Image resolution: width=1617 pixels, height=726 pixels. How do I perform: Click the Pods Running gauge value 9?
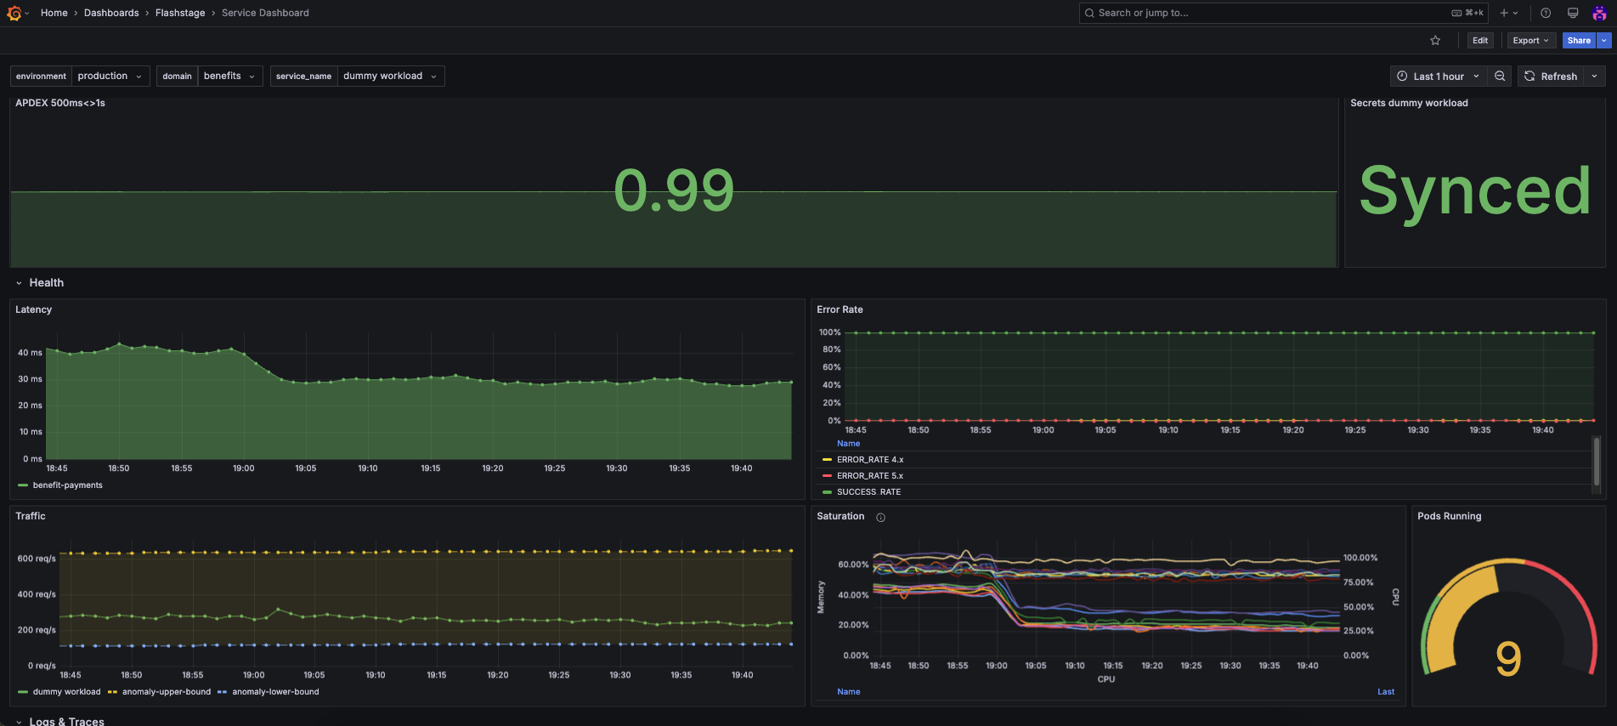pos(1508,659)
